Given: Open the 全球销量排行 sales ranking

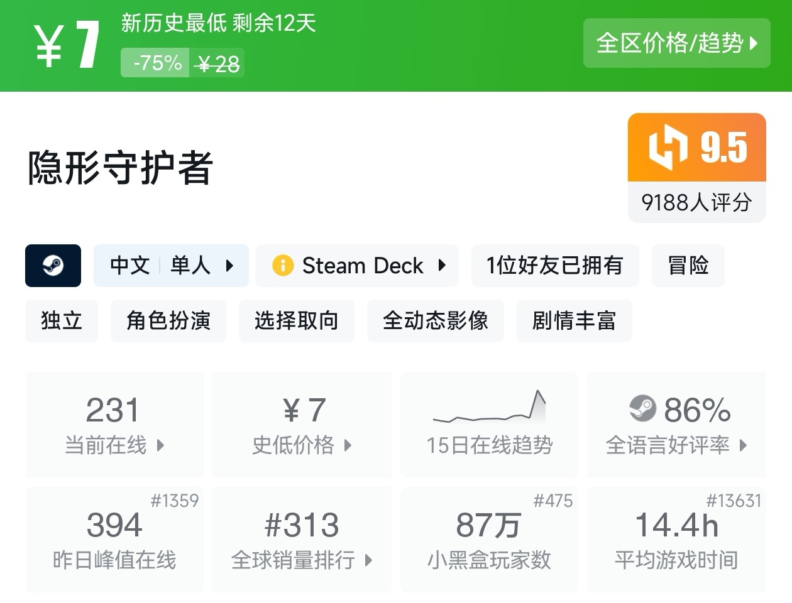Looking at the screenshot, I should (302, 540).
